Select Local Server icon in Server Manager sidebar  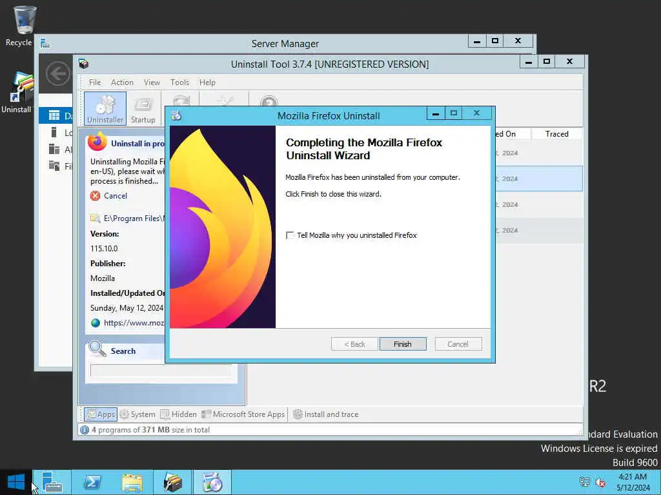click(x=54, y=133)
